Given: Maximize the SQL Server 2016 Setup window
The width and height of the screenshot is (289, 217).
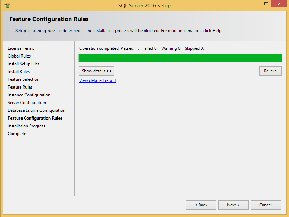Looking at the screenshot, I should (x=266, y=4).
